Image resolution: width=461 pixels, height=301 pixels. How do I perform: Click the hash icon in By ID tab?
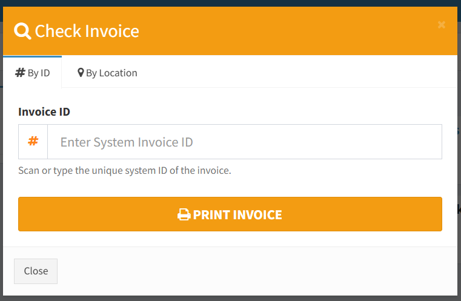pyautogui.click(x=20, y=73)
